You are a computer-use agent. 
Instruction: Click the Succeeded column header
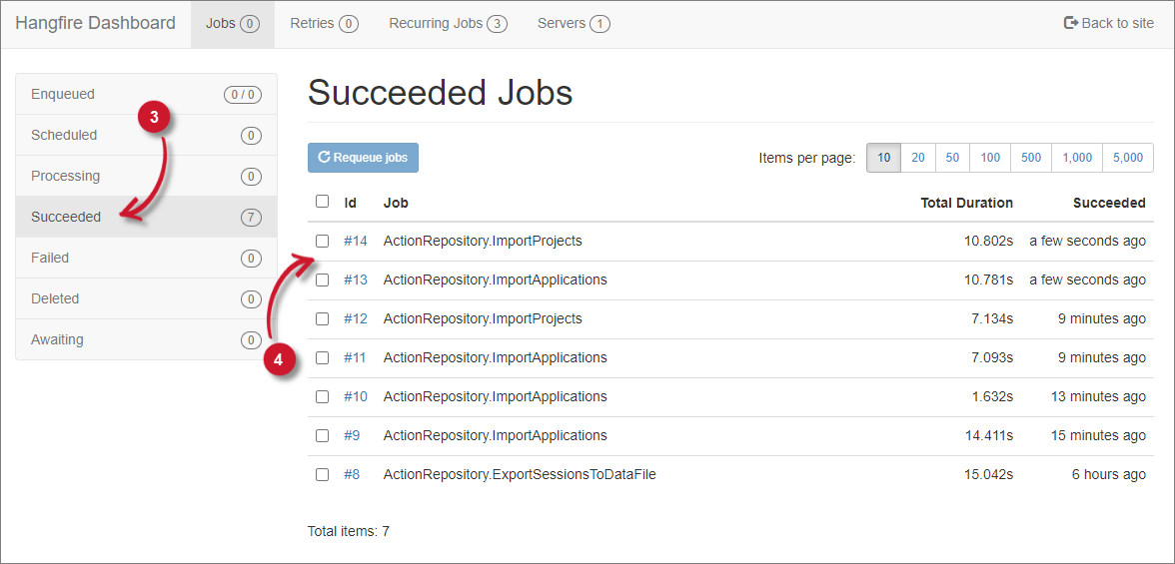click(1109, 203)
